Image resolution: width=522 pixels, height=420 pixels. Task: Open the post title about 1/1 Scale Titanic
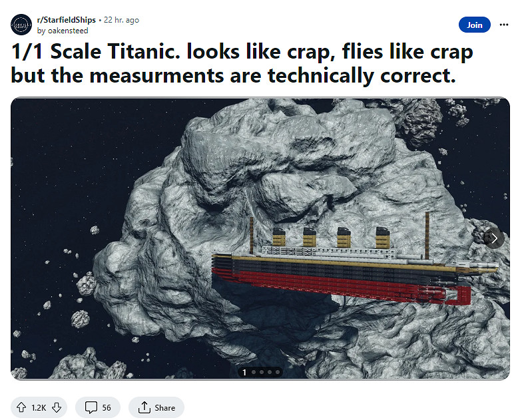241,64
